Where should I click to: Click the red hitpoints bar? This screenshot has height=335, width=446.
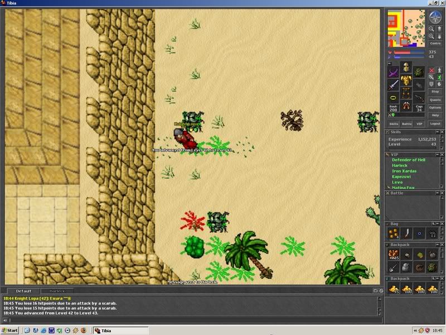pyautogui.click(x=409, y=52)
